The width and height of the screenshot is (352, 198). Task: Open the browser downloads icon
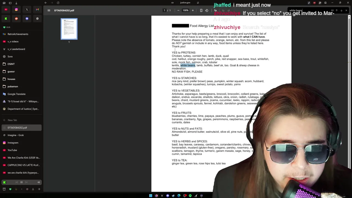click(x=16, y=3)
